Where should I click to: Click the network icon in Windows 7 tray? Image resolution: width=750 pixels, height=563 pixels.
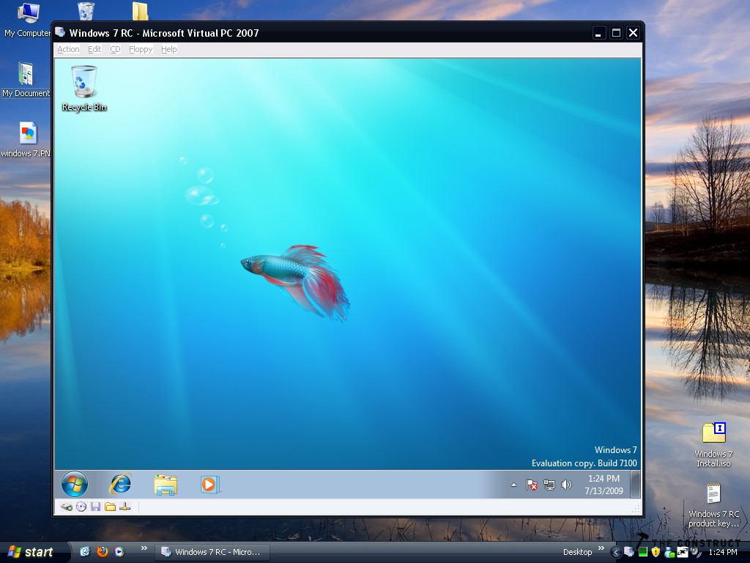point(549,485)
